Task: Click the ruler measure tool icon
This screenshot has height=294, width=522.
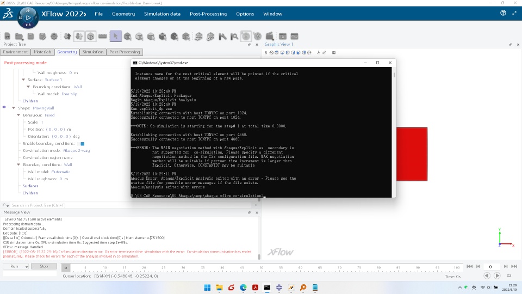Action: pos(103,36)
